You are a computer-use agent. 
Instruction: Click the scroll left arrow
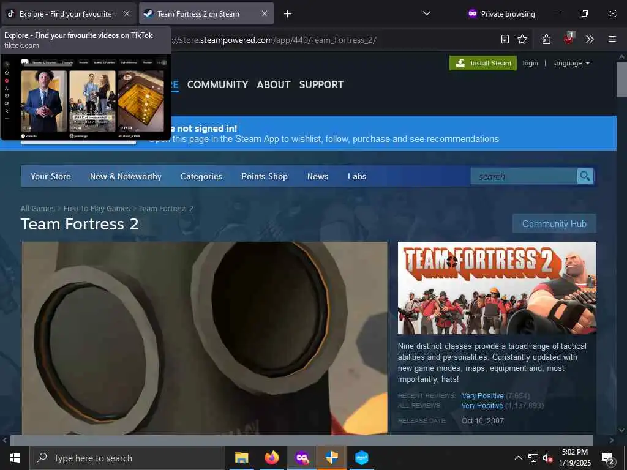tap(5, 441)
